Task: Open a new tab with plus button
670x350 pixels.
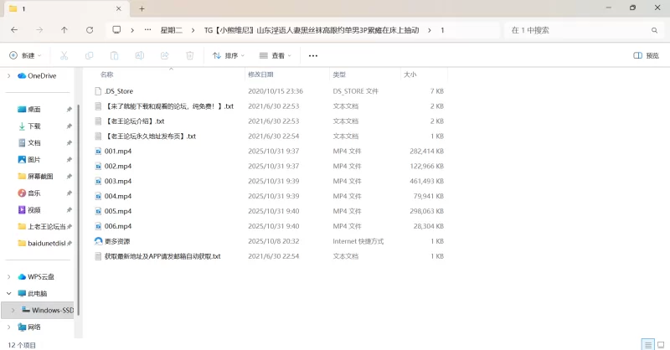Action: coord(142,8)
